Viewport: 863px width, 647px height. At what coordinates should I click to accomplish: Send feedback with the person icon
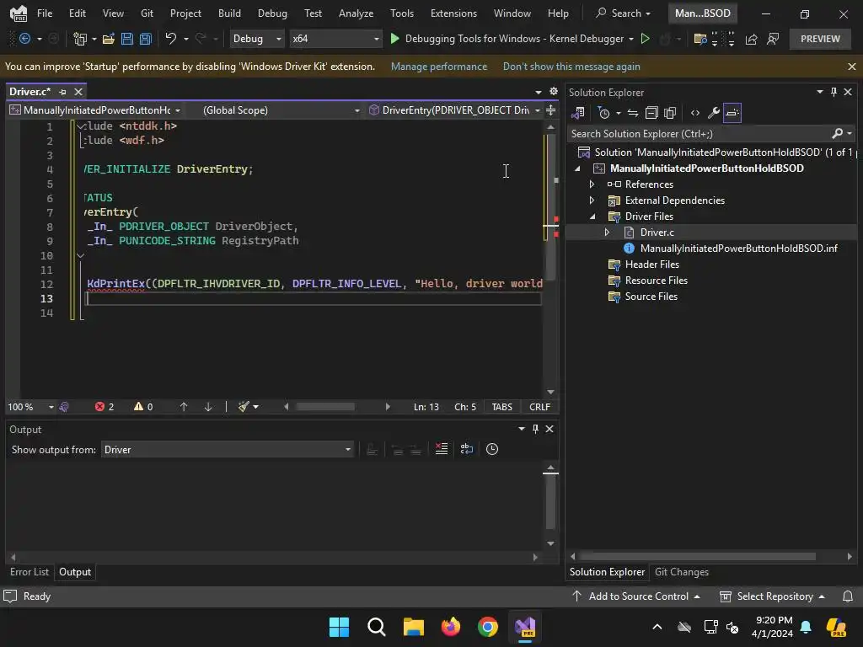tap(773, 39)
